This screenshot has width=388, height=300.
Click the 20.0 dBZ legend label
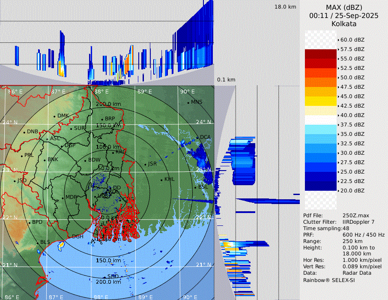(352, 190)
